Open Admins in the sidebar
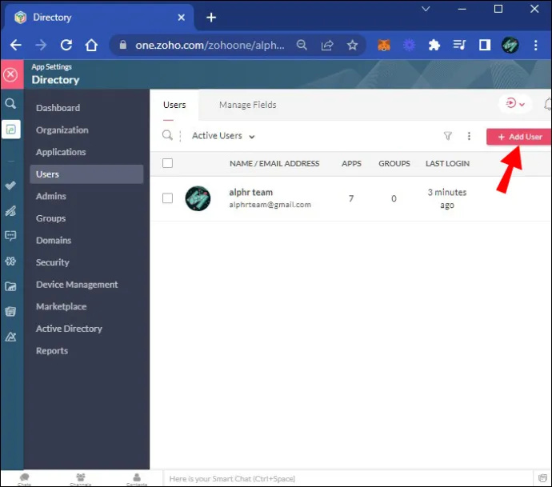The height and width of the screenshot is (487, 552). (x=50, y=196)
